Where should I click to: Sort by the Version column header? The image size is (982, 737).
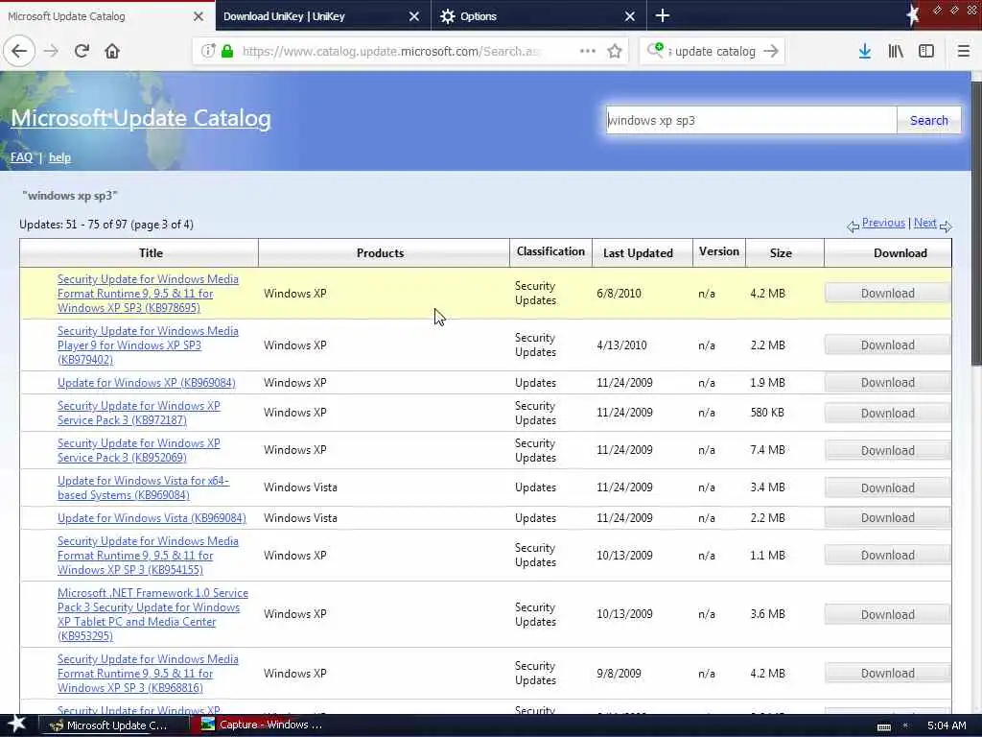[x=719, y=252]
